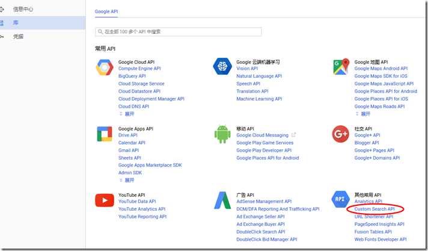This screenshot has width=428, height=251.
Task: Open Google Maps Roads API link
Action: pos(380,107)
